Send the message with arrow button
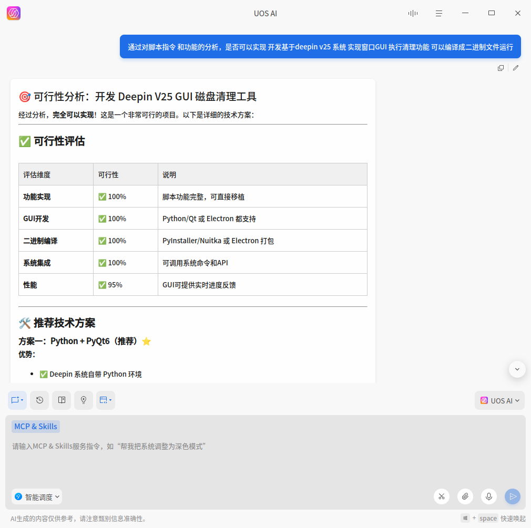This screenshot has height=528, width=531. (x=513, y=496)
